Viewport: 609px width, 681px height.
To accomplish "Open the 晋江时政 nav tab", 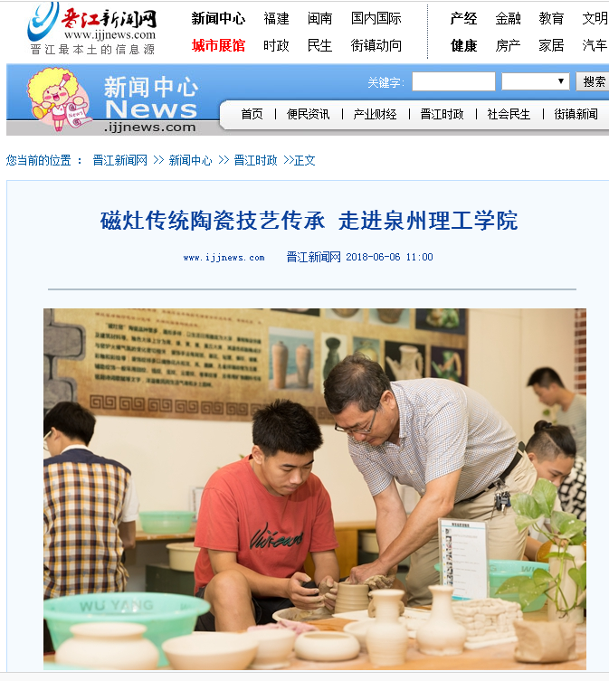I will pos(442,114).
